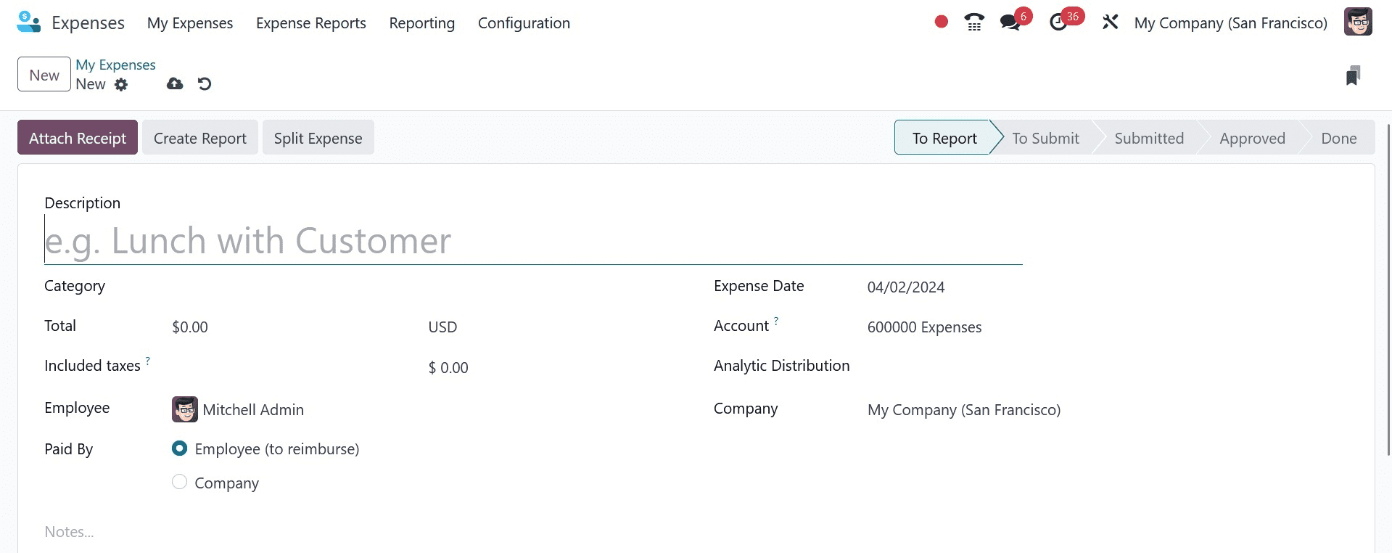Screen dimensions: 1392x553
Task: Open the activities clock icon with 36 badge
Action: coord(1058,22)
